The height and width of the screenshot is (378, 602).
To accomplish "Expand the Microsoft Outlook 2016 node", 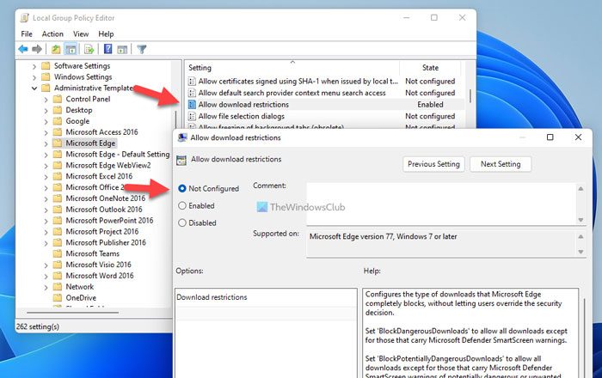I will coord(46,210).
